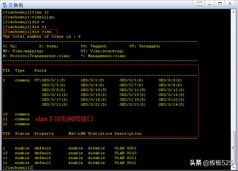Click port entry GE0/0/13(D)
The image size is (238, 171).
point(55,95)
